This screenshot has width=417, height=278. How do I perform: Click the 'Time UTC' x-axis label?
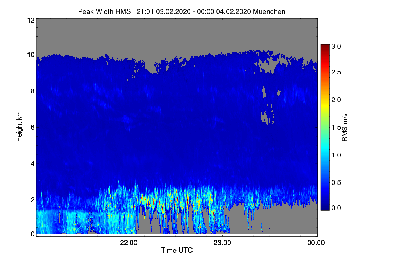(177, 250)
